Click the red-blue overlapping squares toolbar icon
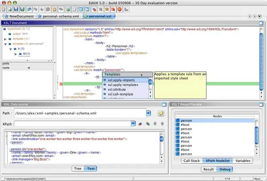The image size is (267, 181). tap(94, 9)
